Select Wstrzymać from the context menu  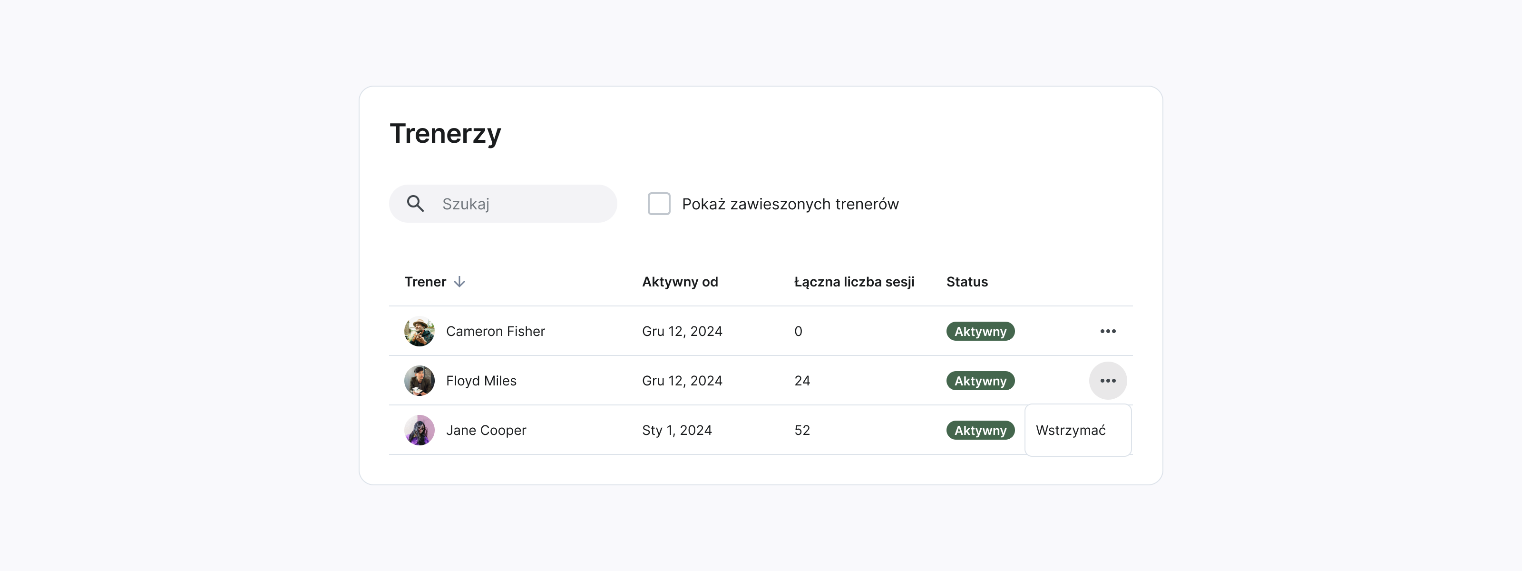pos(1071,430)
